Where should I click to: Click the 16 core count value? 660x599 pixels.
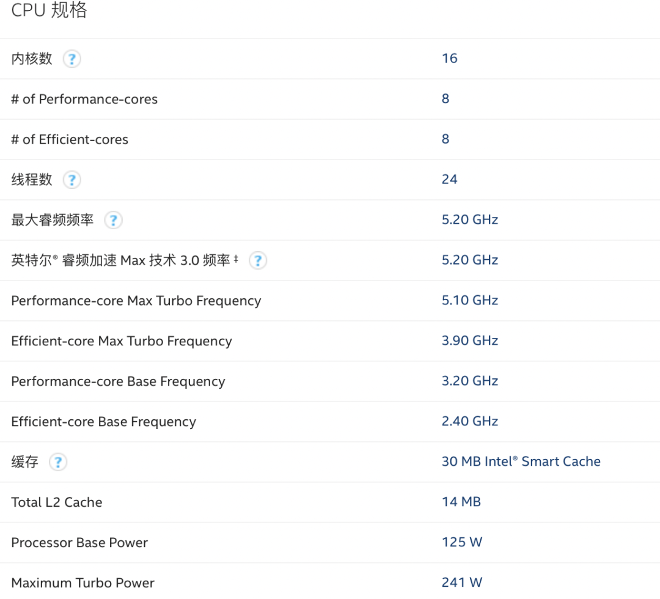[449, 58]
